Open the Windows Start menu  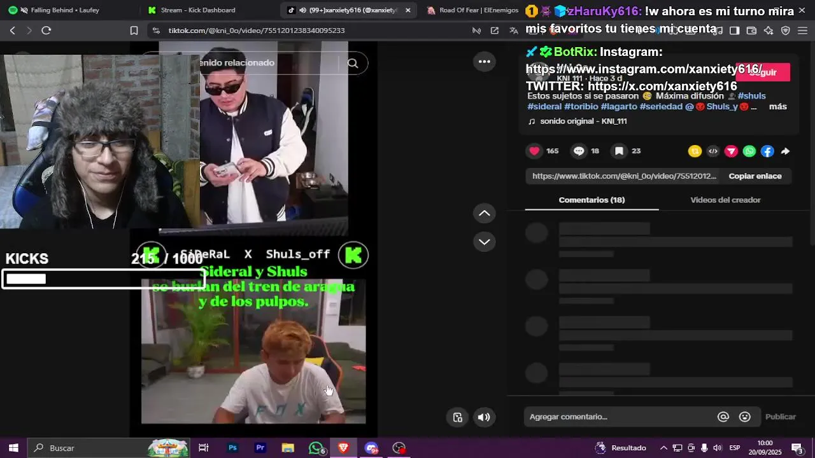tap(13, 448)
